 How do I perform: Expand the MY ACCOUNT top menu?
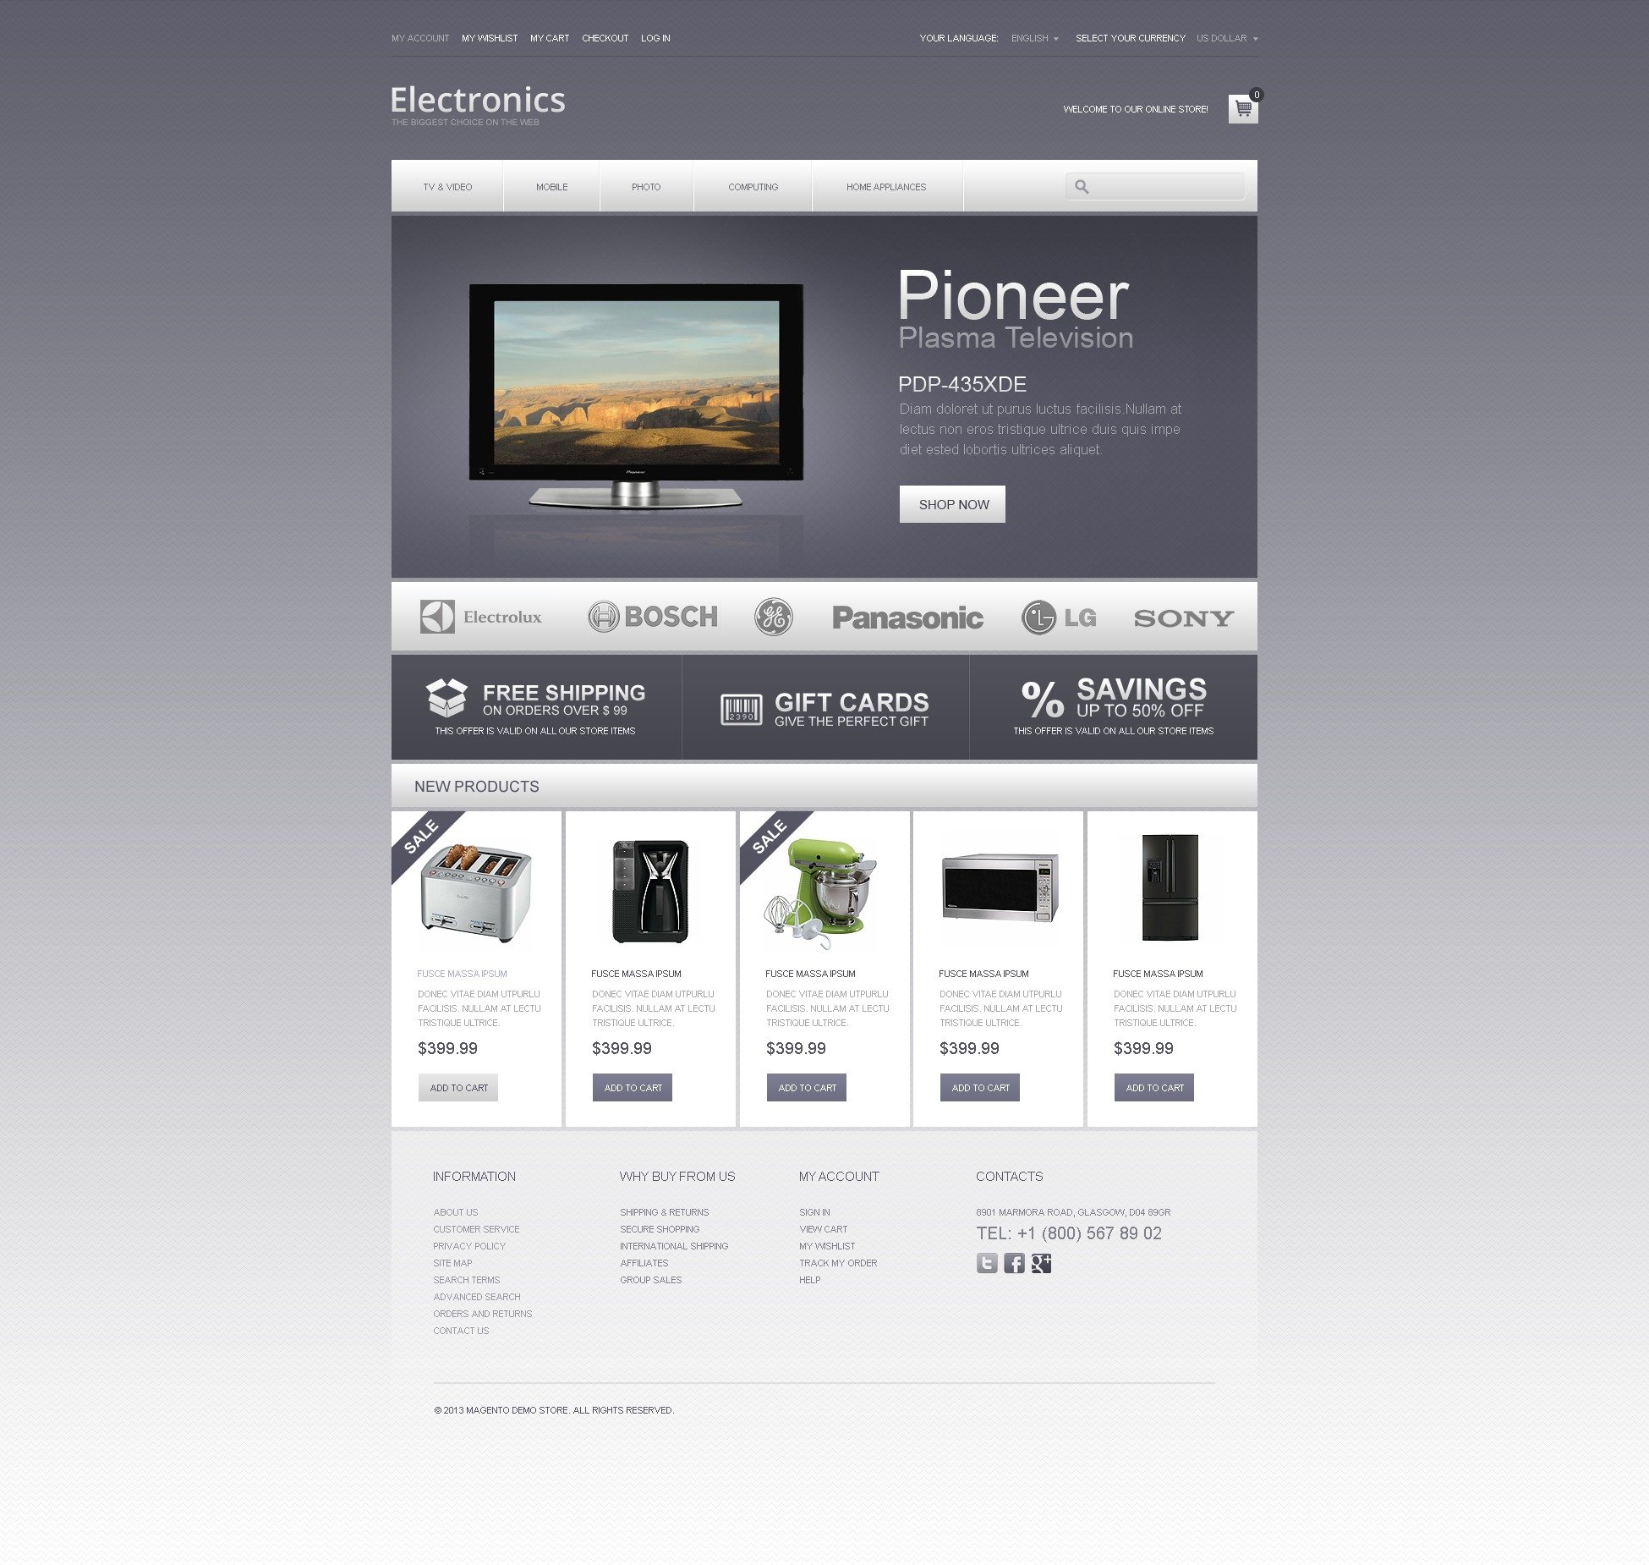point(418,36)
